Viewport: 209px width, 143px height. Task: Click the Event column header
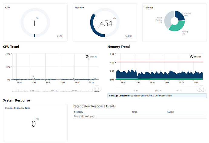171,112
